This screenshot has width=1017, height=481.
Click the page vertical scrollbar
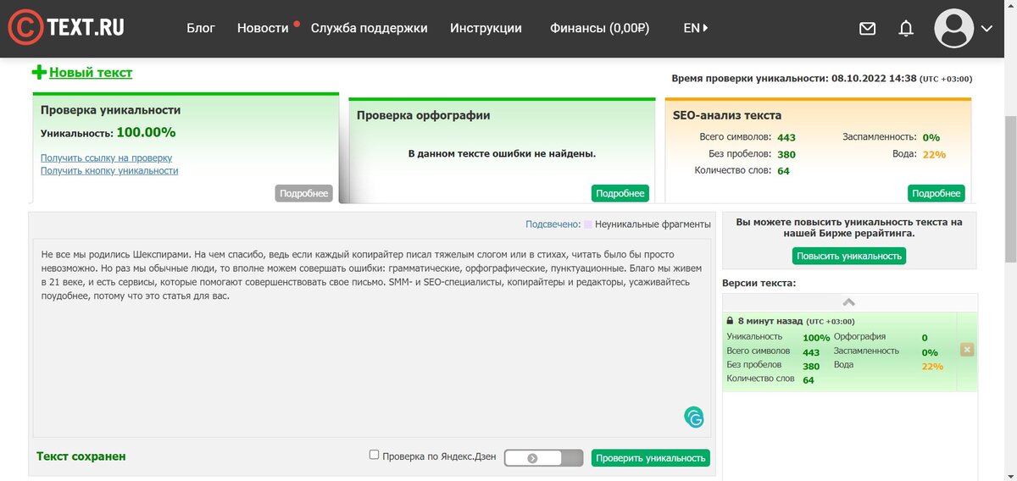[1010, 191]
